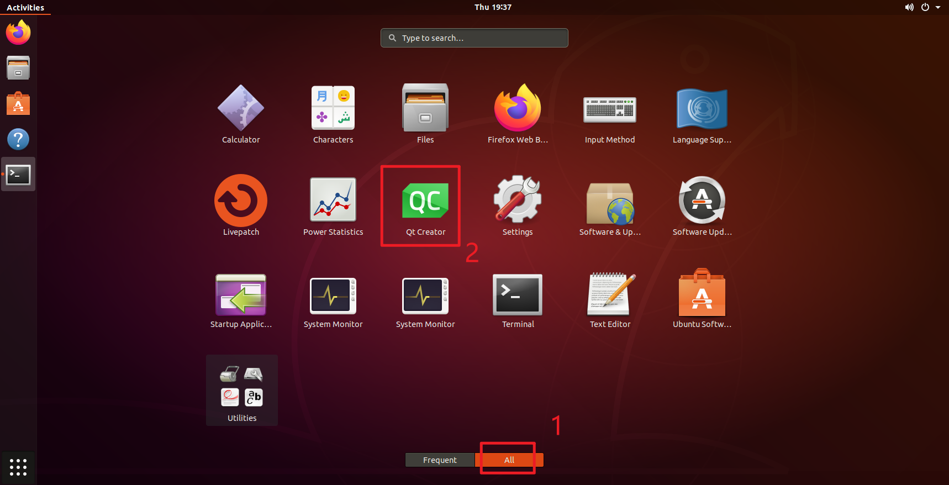The height and width of the screenshot is (485, 949).
Task: Open Files from the app grid
Action: (x=425, y=115)
